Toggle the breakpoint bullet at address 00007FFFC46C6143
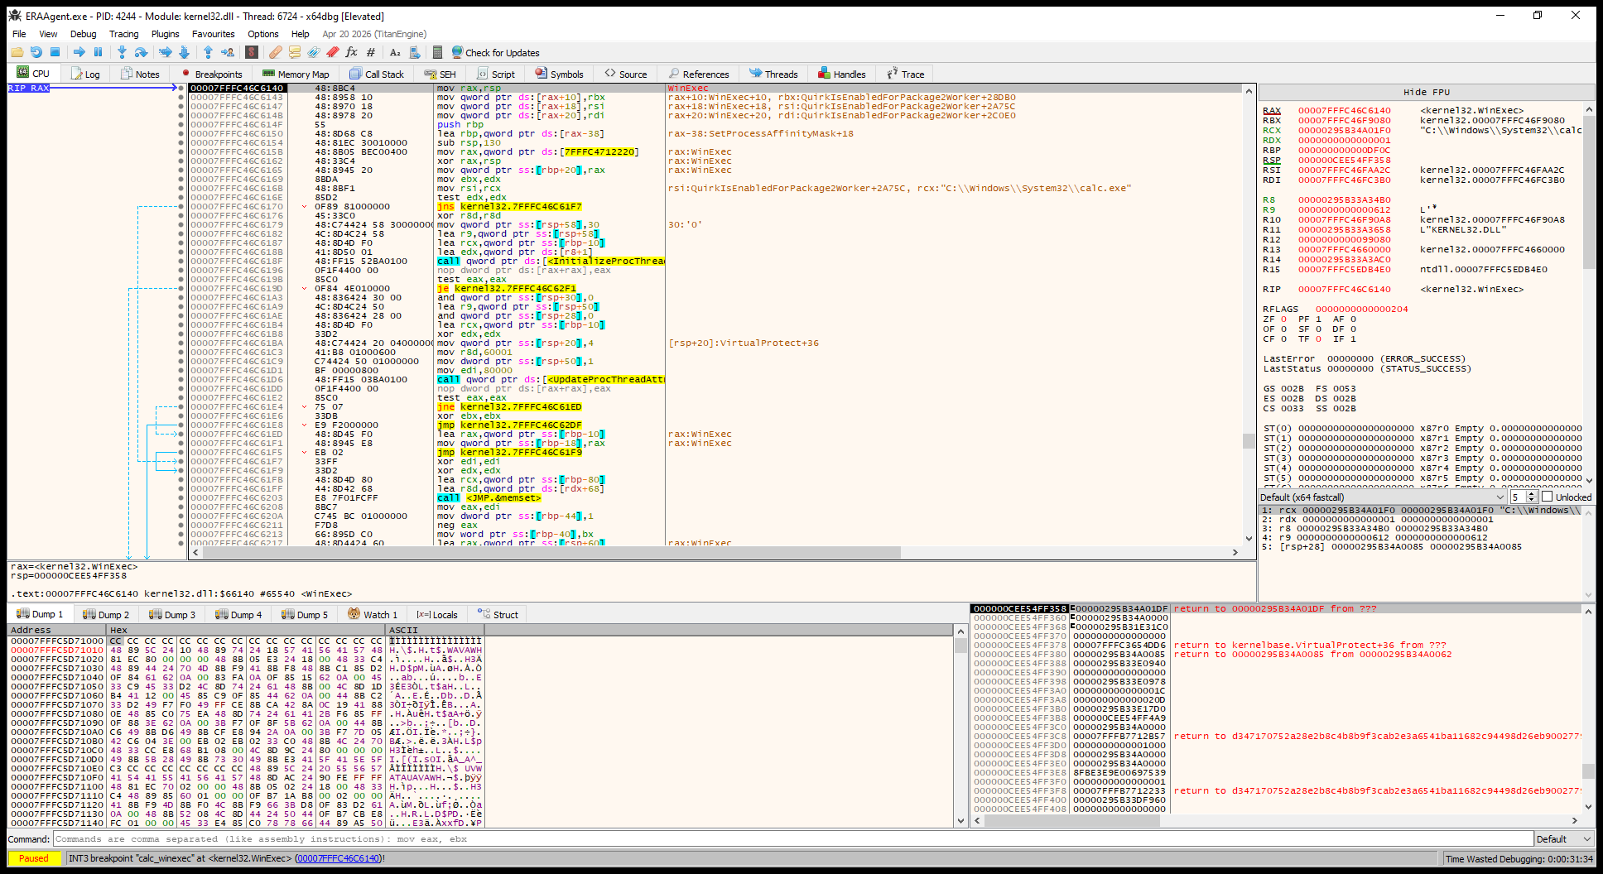1603x874 pixels. click(x=181, y=97)
